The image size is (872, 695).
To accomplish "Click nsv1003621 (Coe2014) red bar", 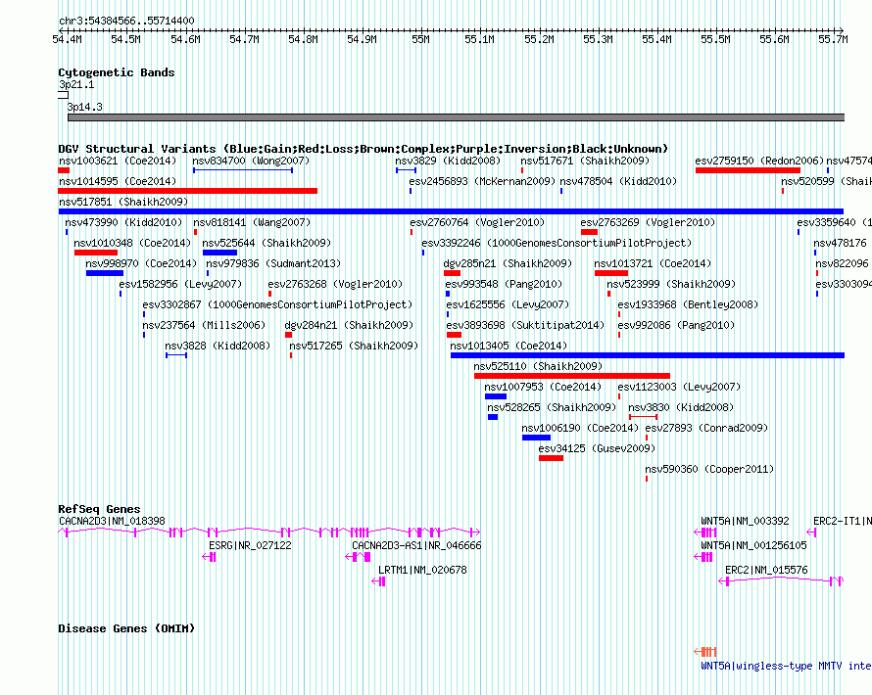I will (64, 170).
